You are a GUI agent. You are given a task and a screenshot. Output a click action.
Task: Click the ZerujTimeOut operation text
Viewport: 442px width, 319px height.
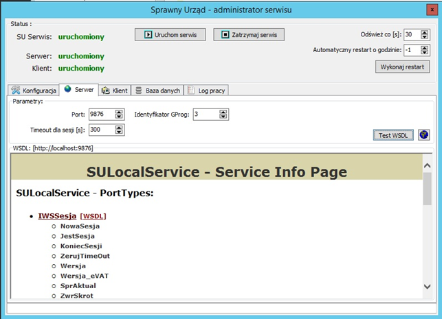point(85,256)
